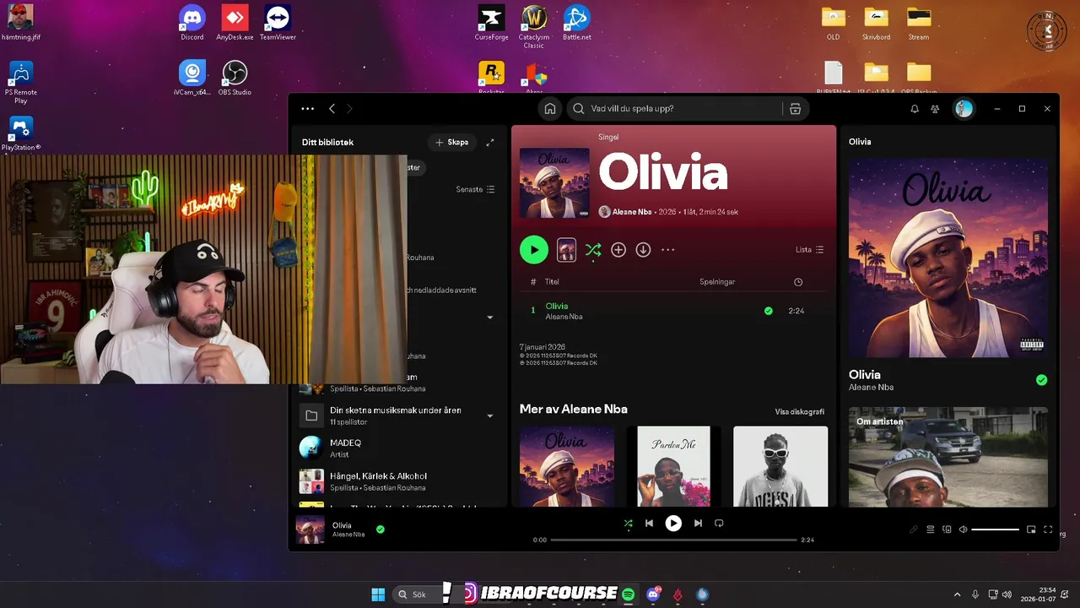
Task: Download the Olivia single
Action: (x=643, y=250)
